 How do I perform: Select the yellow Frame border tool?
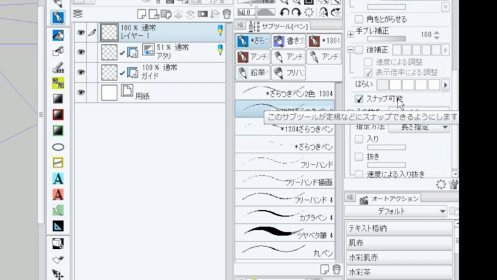tap(58, 162)
